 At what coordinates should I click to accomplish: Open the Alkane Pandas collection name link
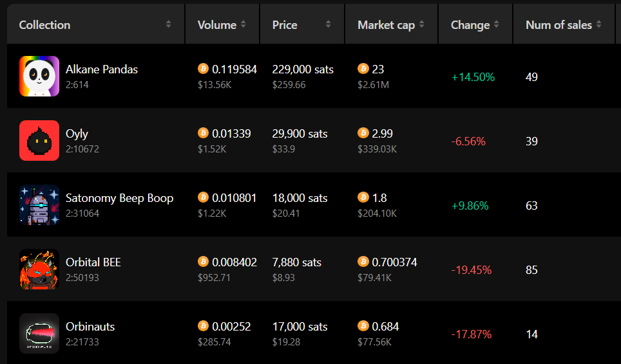(102, 69)
